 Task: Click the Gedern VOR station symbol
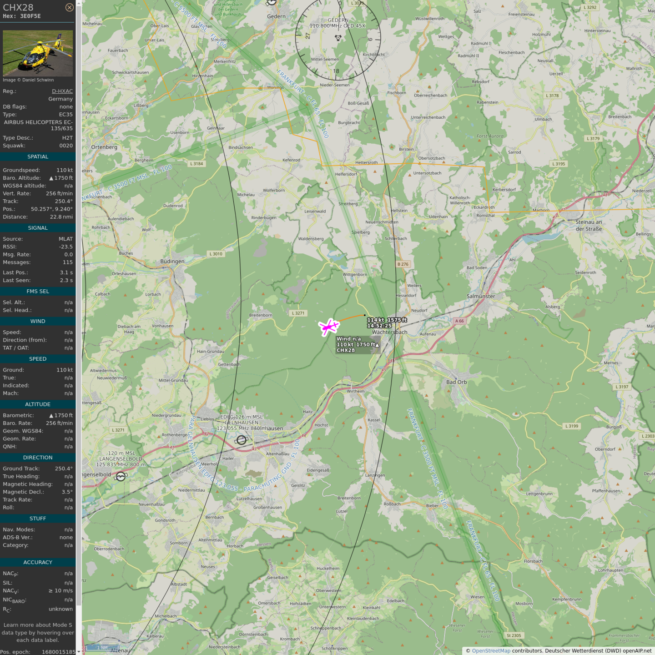click(338, 38)
